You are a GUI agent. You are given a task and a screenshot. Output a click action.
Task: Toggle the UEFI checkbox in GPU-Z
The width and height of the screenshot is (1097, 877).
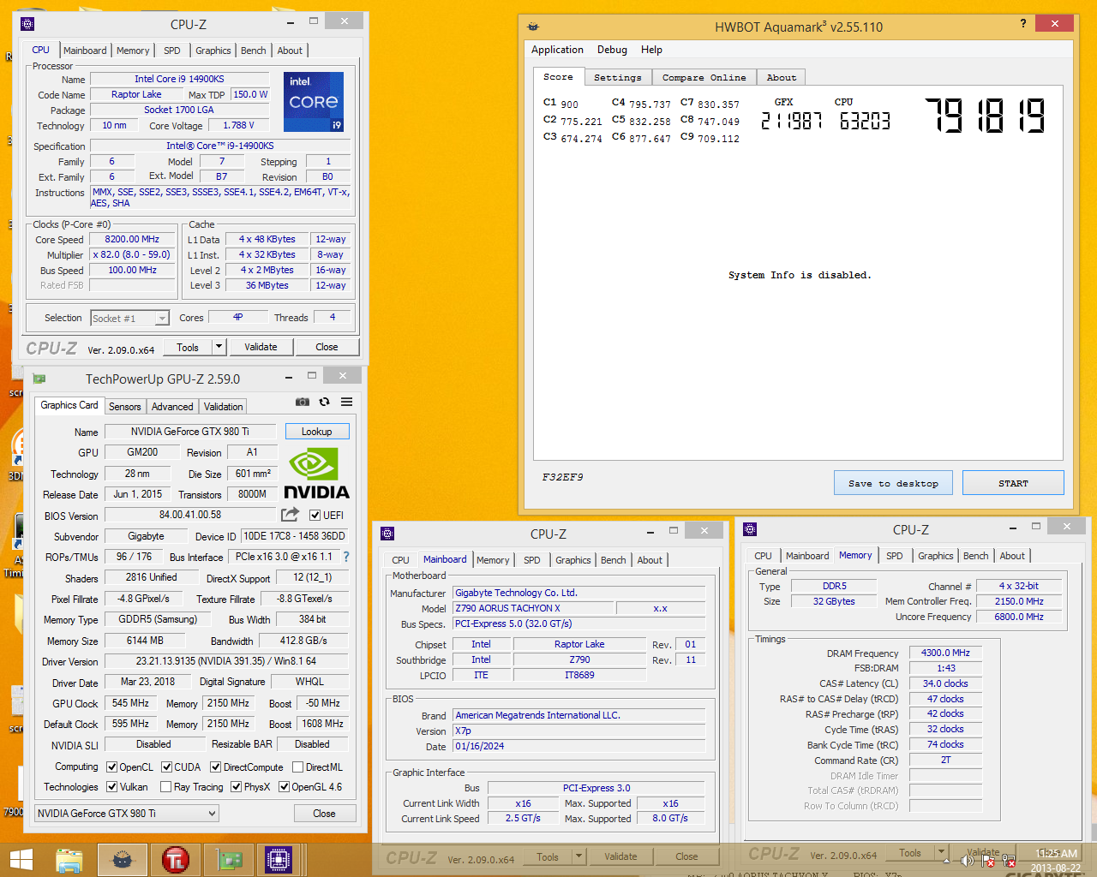click(315, 516)
